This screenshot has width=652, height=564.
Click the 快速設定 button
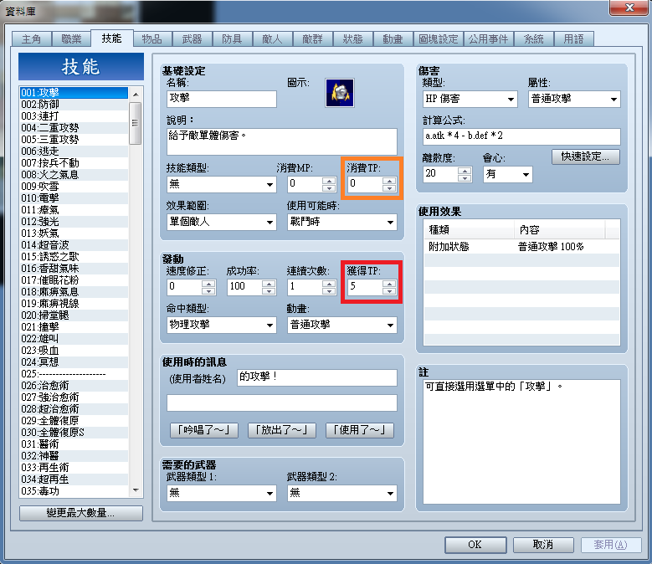click(x=586, y=156)
